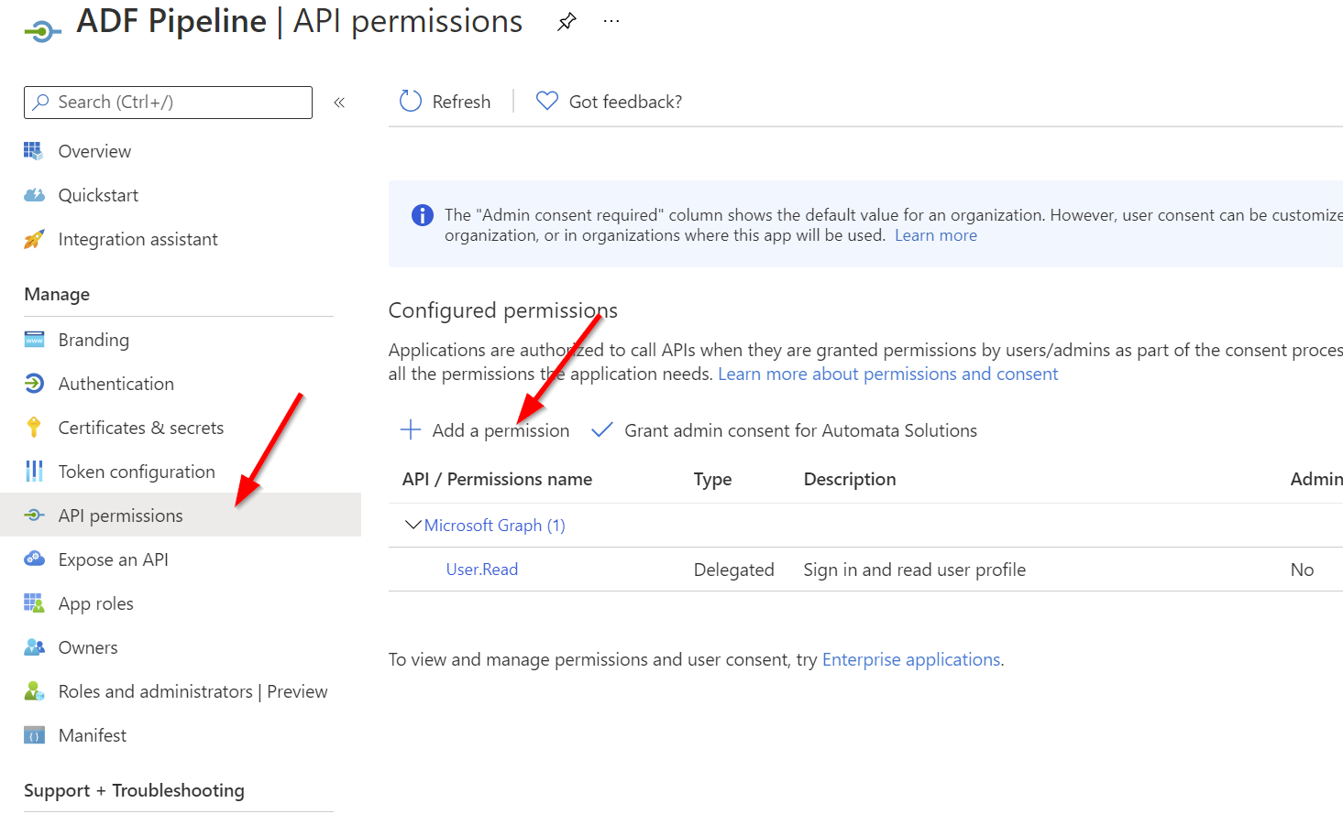Grant admin consent for Automata Solutions

800,430
